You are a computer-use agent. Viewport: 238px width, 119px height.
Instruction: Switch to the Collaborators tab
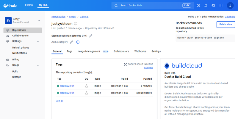pos(121,51)
